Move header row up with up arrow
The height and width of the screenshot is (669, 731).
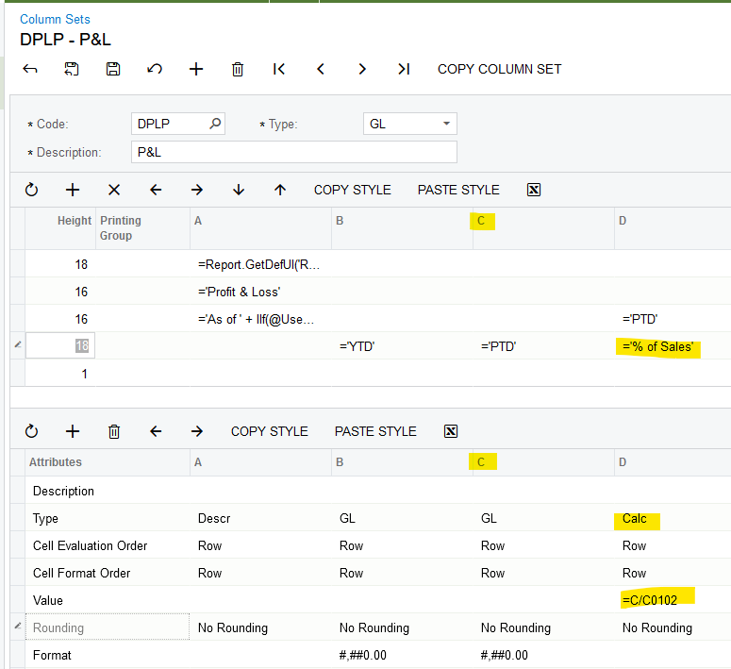click(280, 190)
